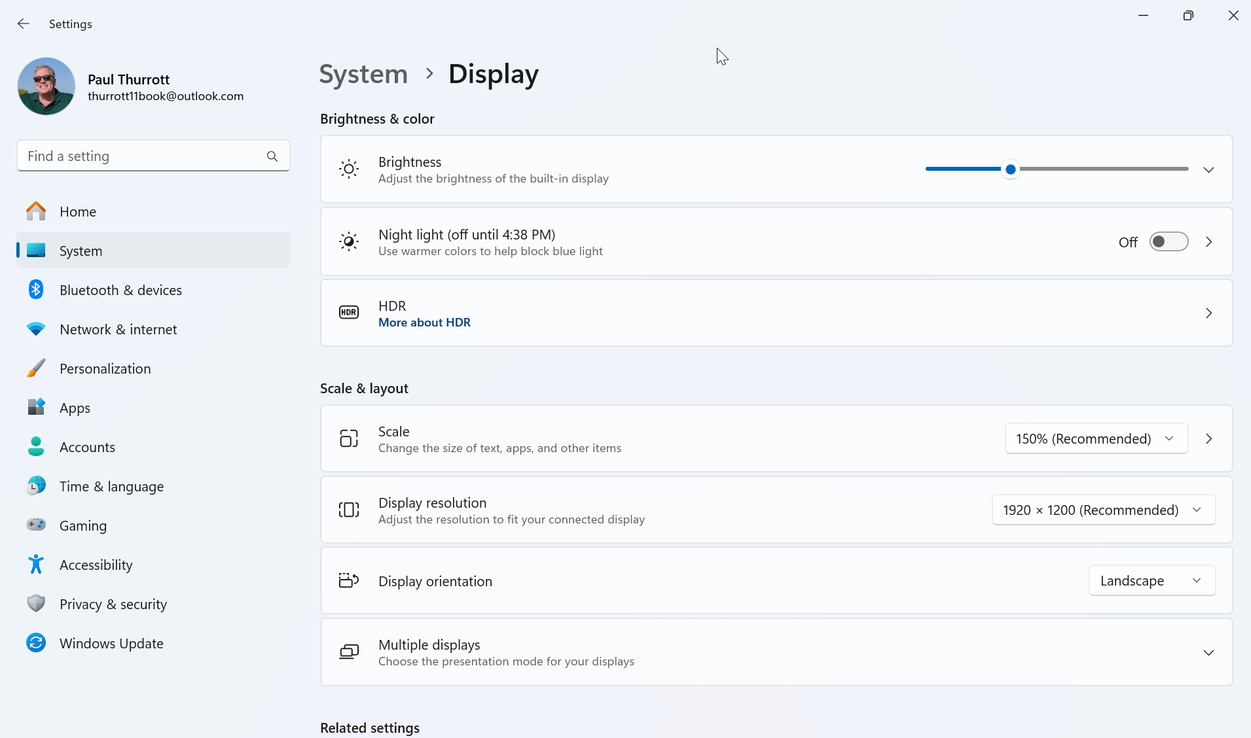Viewport: 1251px width, 738px height.
Task: Go to Time & language settings
Action: [x=111, y=487]
